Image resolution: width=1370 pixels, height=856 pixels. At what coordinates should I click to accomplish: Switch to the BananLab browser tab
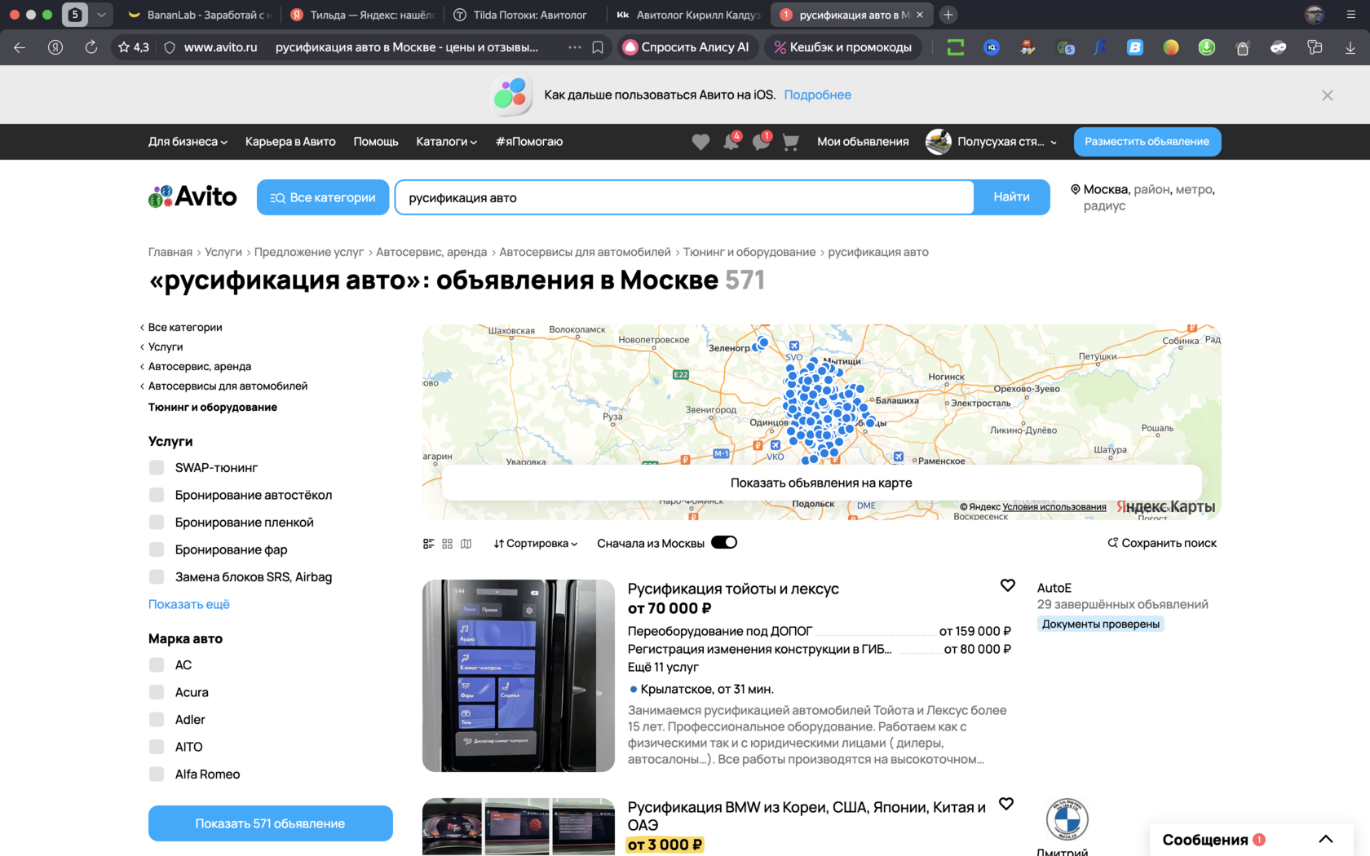pyautogui.click(x=201, y=15)
